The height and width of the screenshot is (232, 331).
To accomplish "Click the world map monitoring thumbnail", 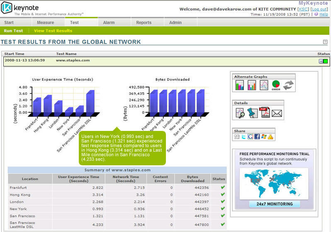I will pyautogui.click(x=274, y=184).
